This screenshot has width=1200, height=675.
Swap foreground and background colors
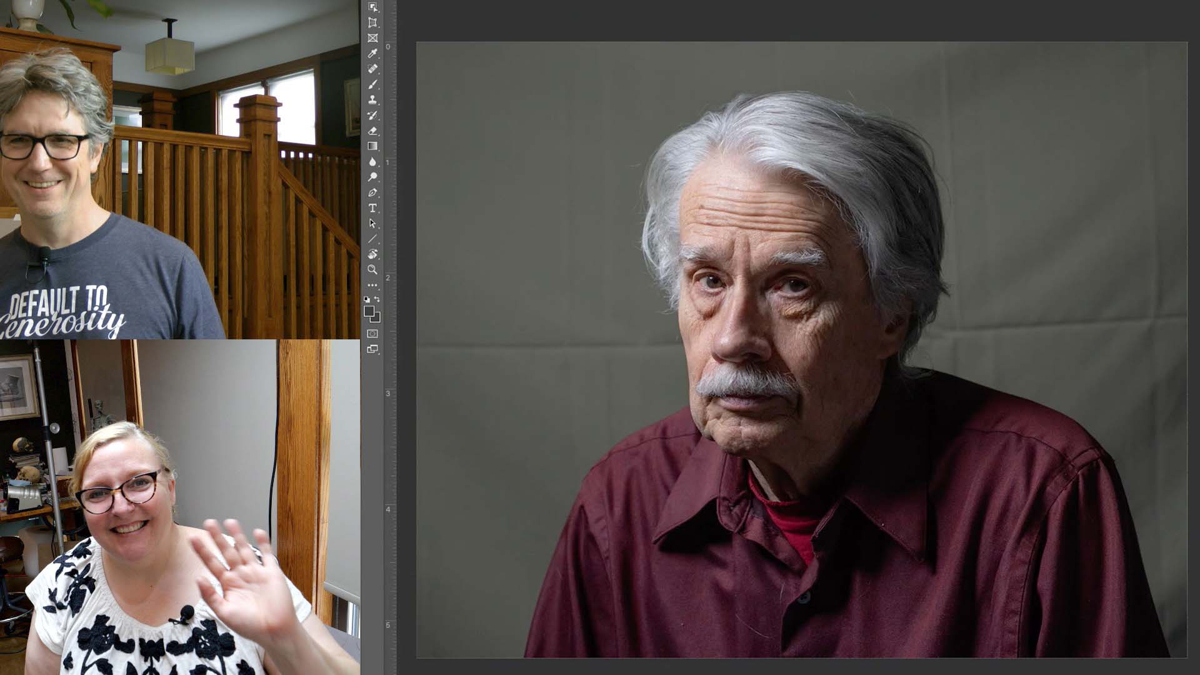click(377, 299)
